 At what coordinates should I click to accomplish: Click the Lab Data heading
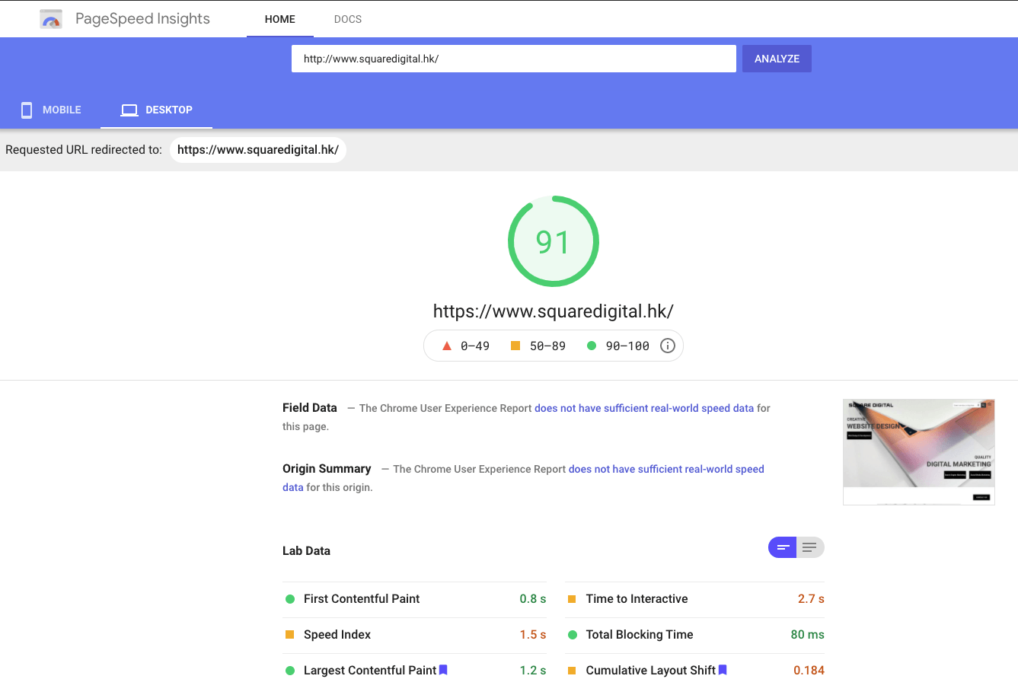(x=306, y=551)
